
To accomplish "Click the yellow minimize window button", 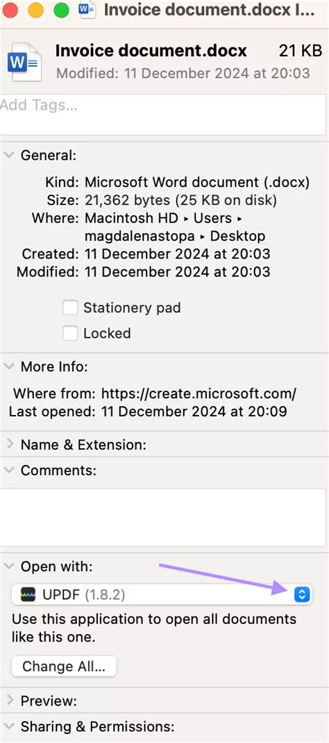I will click(36, 10).
